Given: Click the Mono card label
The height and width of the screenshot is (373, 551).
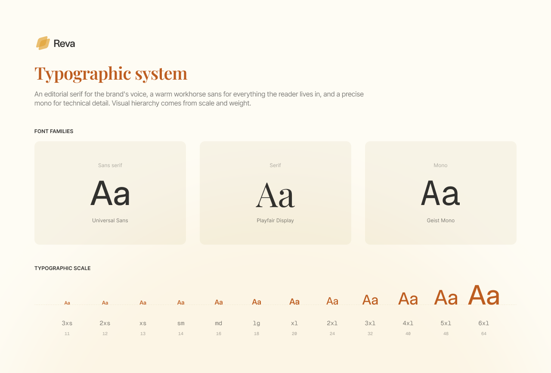Looking at the screenshot, I should [x=441, y=165].
